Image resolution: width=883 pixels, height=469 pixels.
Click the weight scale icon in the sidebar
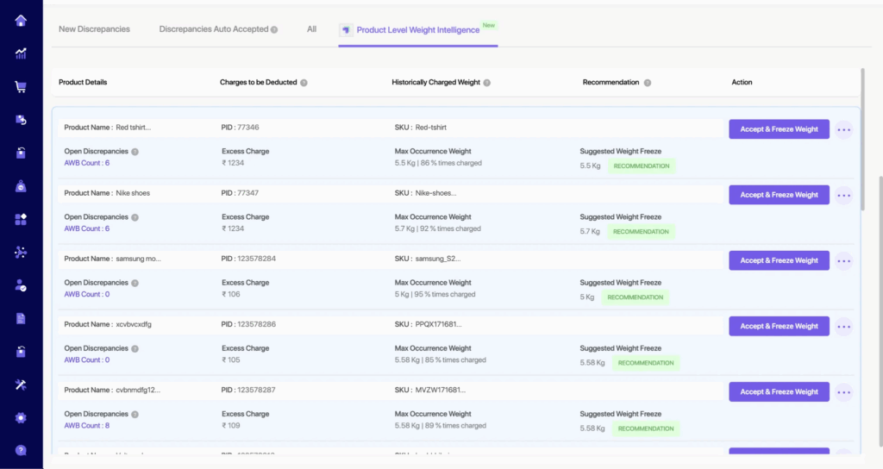point(21,186)
